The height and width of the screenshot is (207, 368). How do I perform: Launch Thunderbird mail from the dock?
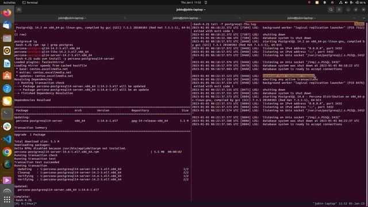click(x=7, y=25)
